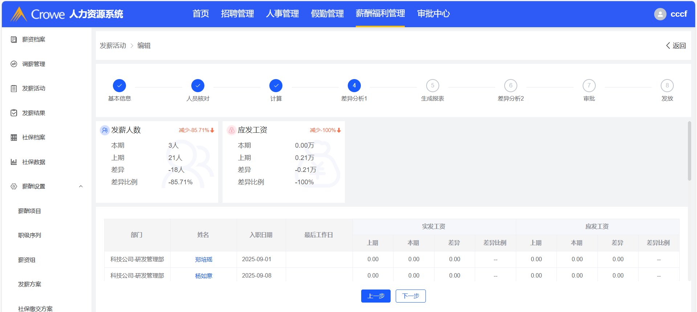This screenshot has height=312, width=697.
Task: Open employee link 郑培瑶
Action: point(204,259)
